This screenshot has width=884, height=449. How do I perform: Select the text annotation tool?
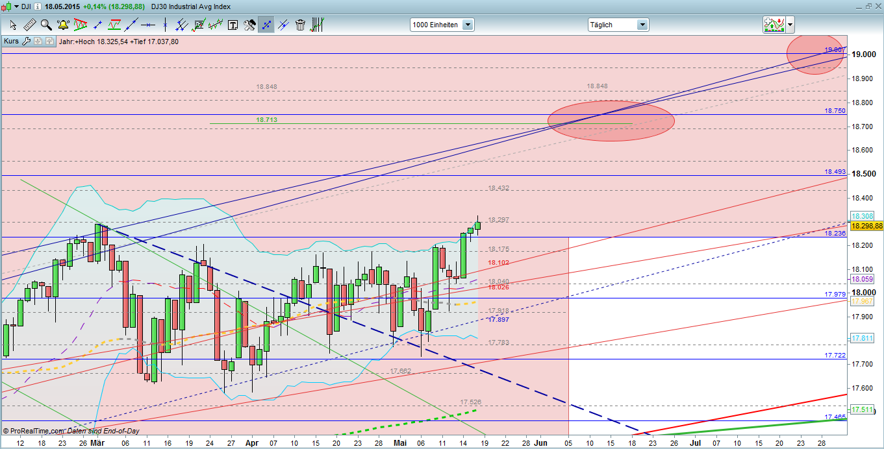(x=233, y=25)
